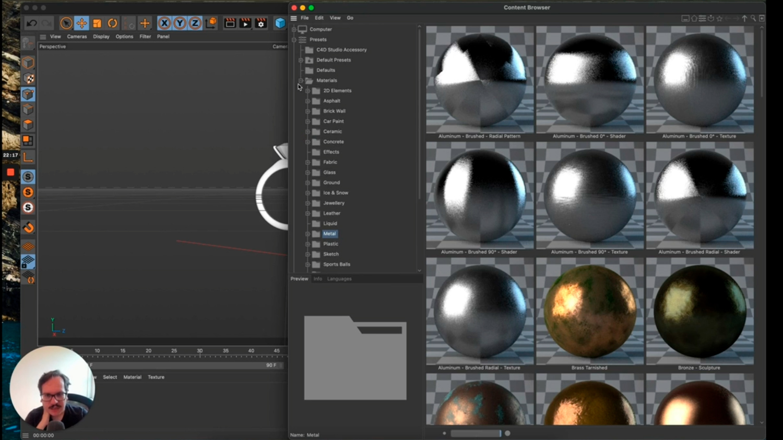Open viewport Cameras menu
The image size is (783, 440).
[x=77, y=36]
